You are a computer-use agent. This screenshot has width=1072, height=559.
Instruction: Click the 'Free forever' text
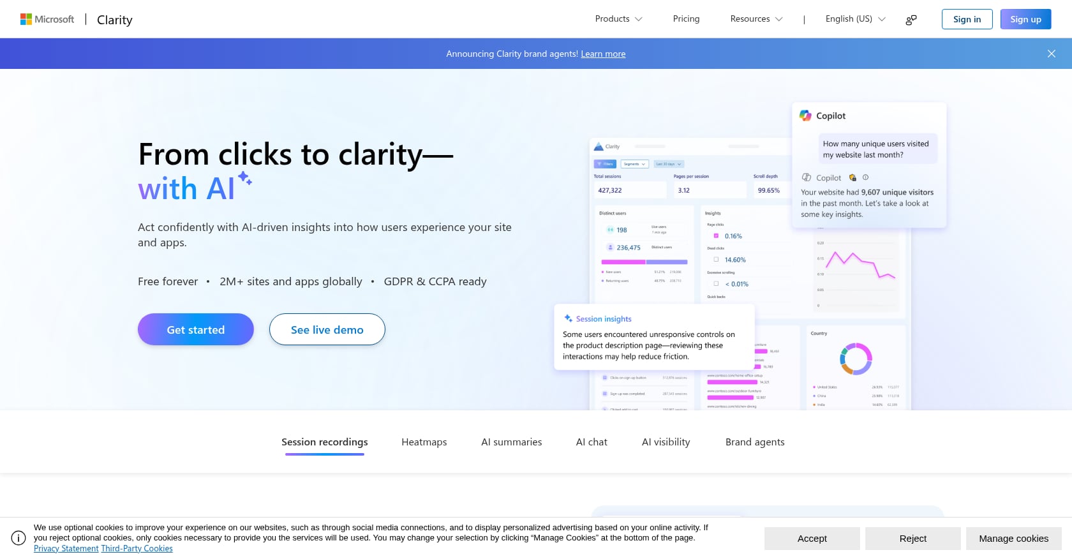point(168,281)
